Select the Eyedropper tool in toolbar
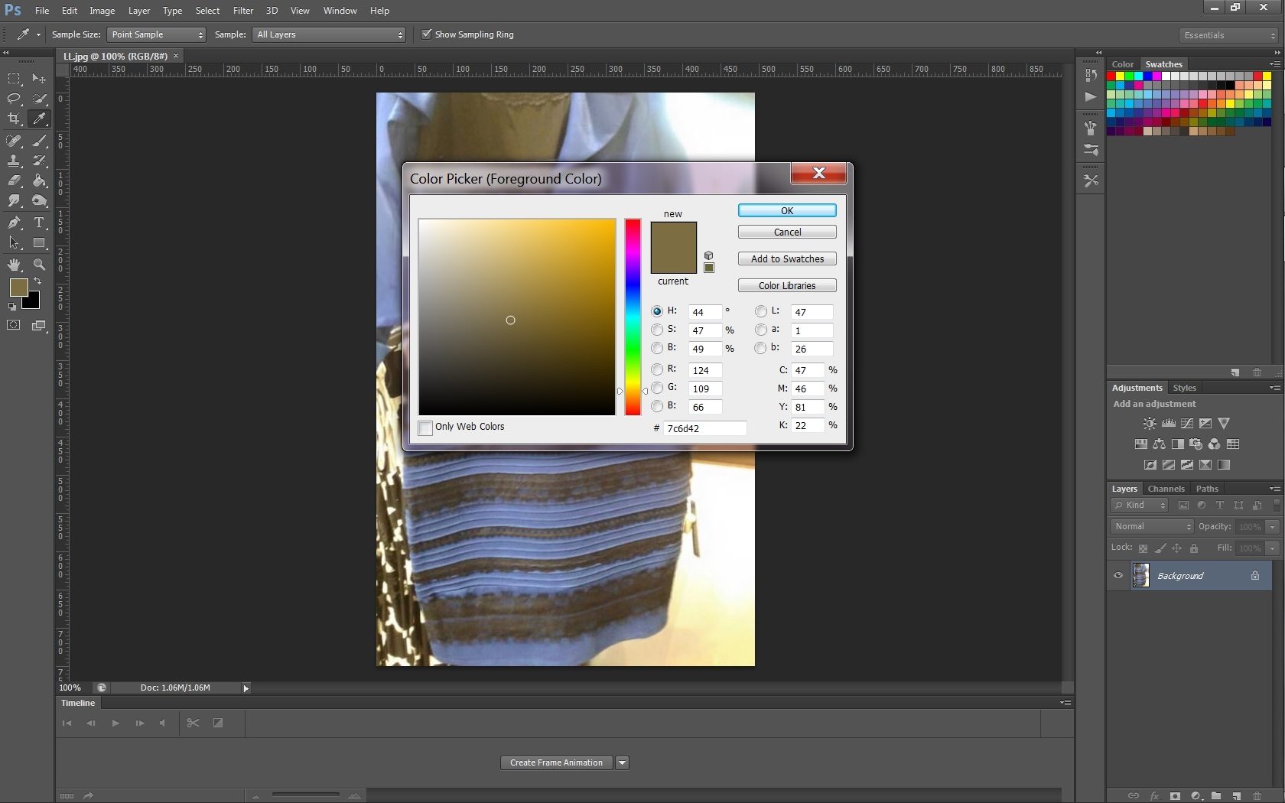This screenshot has height=803, width=1285. coord(38,119)
